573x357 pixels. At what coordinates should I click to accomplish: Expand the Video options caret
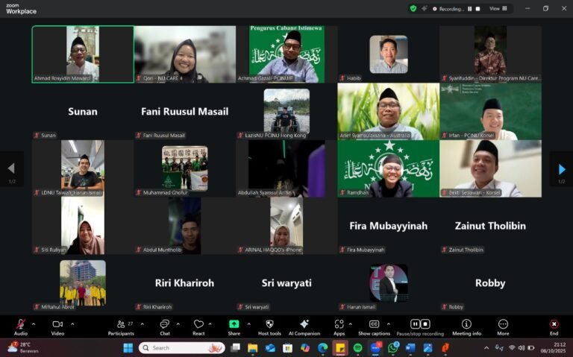(72, 323)
